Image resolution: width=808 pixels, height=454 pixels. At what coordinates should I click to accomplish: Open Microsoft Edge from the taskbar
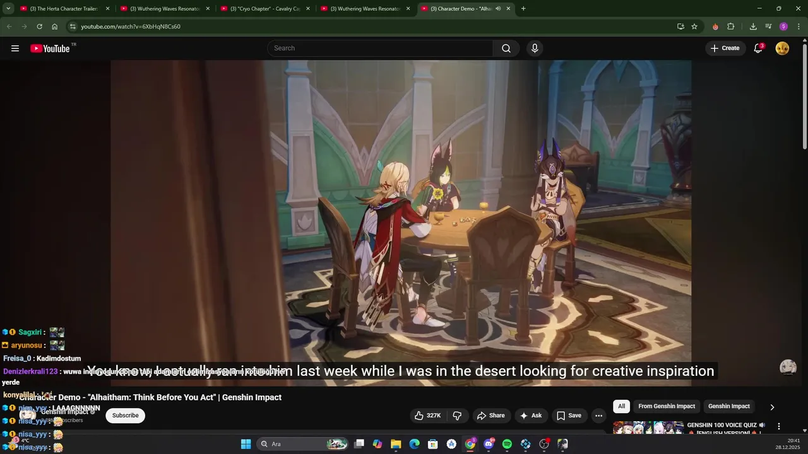coord(414,444)
